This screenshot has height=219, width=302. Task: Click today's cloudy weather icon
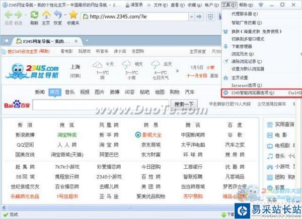coord(98,65)
